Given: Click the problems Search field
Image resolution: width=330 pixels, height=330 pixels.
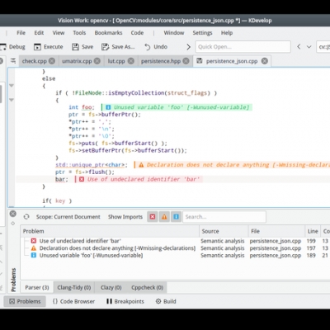Looking at the screenshot, I should (x=224, y=217).
